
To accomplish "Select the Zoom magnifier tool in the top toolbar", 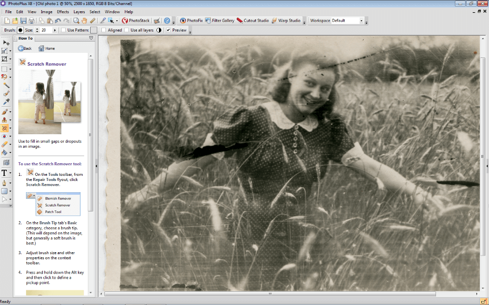I will (x=76, y=21).
